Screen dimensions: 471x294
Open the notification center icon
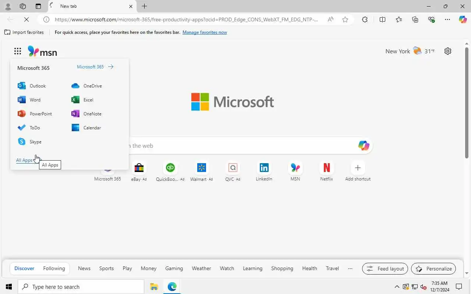(459, 287)
